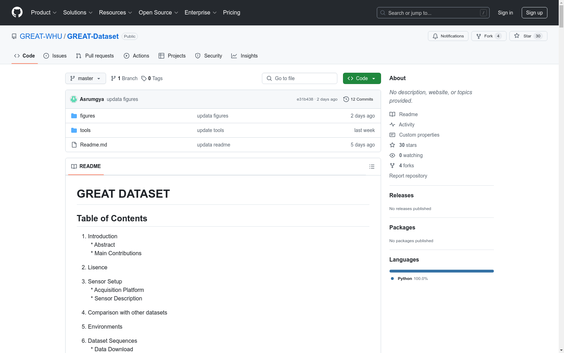
Task: Click the tag icon next to 0 Tags
Action: [x=144, y=78]
